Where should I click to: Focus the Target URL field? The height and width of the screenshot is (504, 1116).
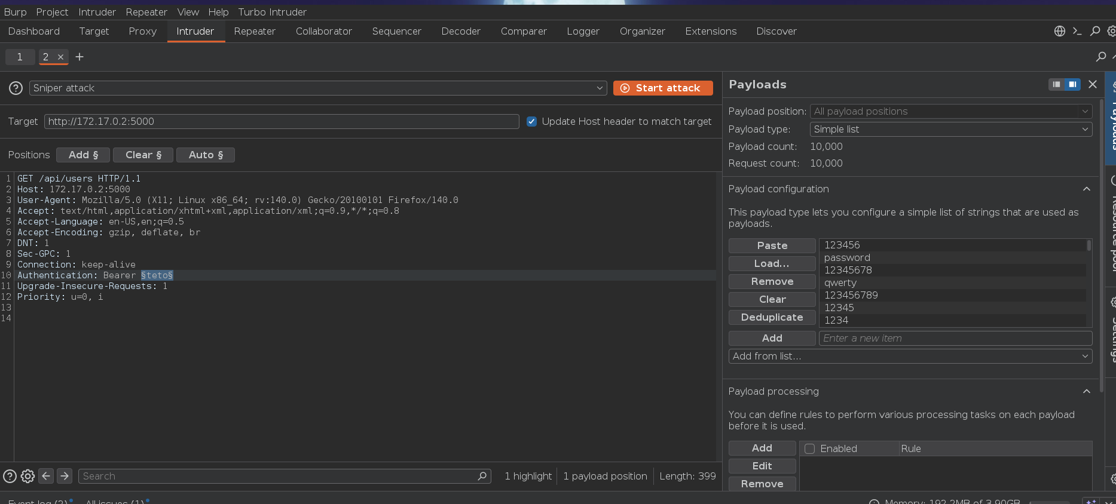point(282,121)
